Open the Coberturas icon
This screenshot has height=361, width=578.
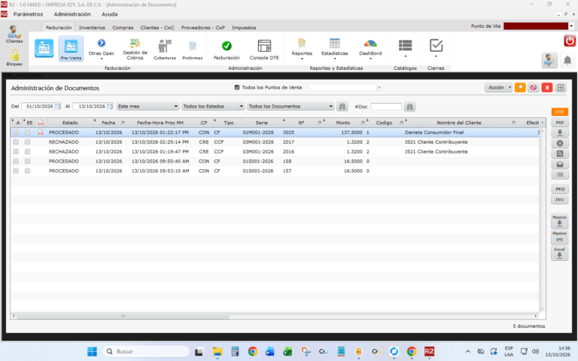(165, 49)
